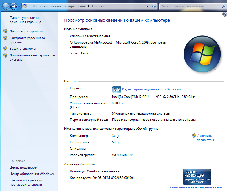Click 'WORKGROUP' workgroup value
Image resolution: width=227 pixels, height=191 pixels.
pos(122,155)
